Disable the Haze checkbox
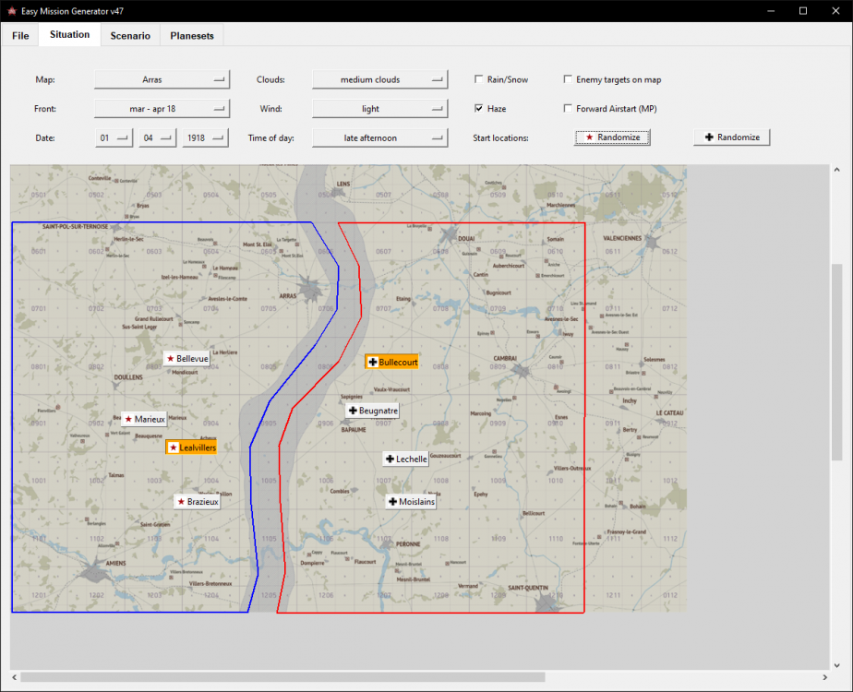The width and height of the screenshot is (853, 692). [x=479, y=109]
